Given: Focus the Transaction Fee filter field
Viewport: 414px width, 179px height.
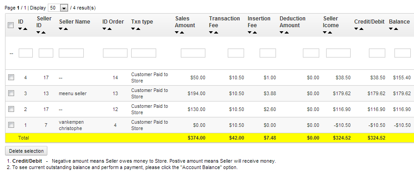Looking at the screenshot, I should pyautogui.click(x=236, y=53).
